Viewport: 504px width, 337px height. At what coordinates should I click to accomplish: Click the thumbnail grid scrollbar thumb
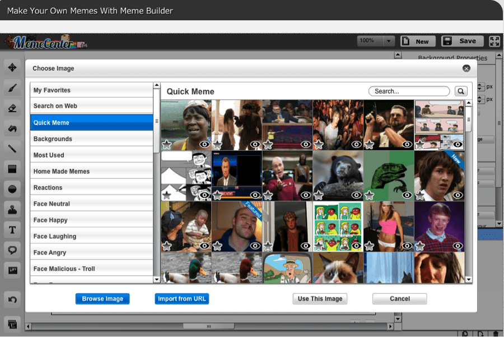pyautogui.click(x=469, y=119)
